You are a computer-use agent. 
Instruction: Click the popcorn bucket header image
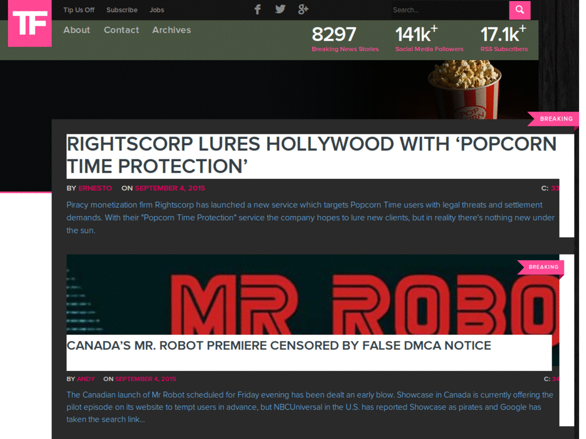point(464,90)
